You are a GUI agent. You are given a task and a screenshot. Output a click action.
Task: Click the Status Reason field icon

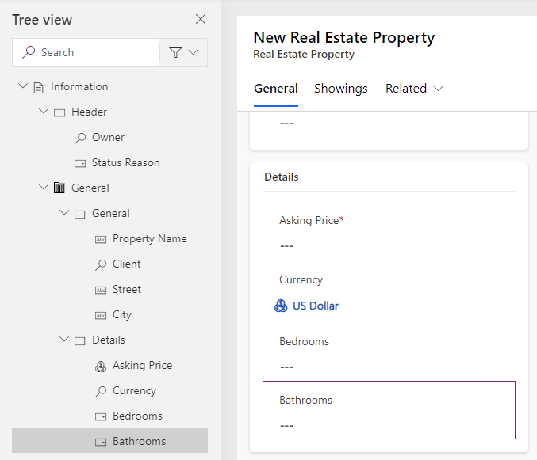coord(80,162)
